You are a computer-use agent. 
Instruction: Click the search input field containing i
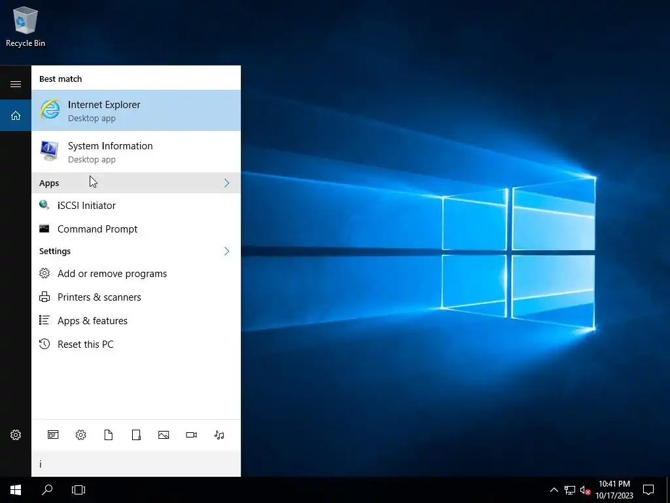[x=136, y=464]
